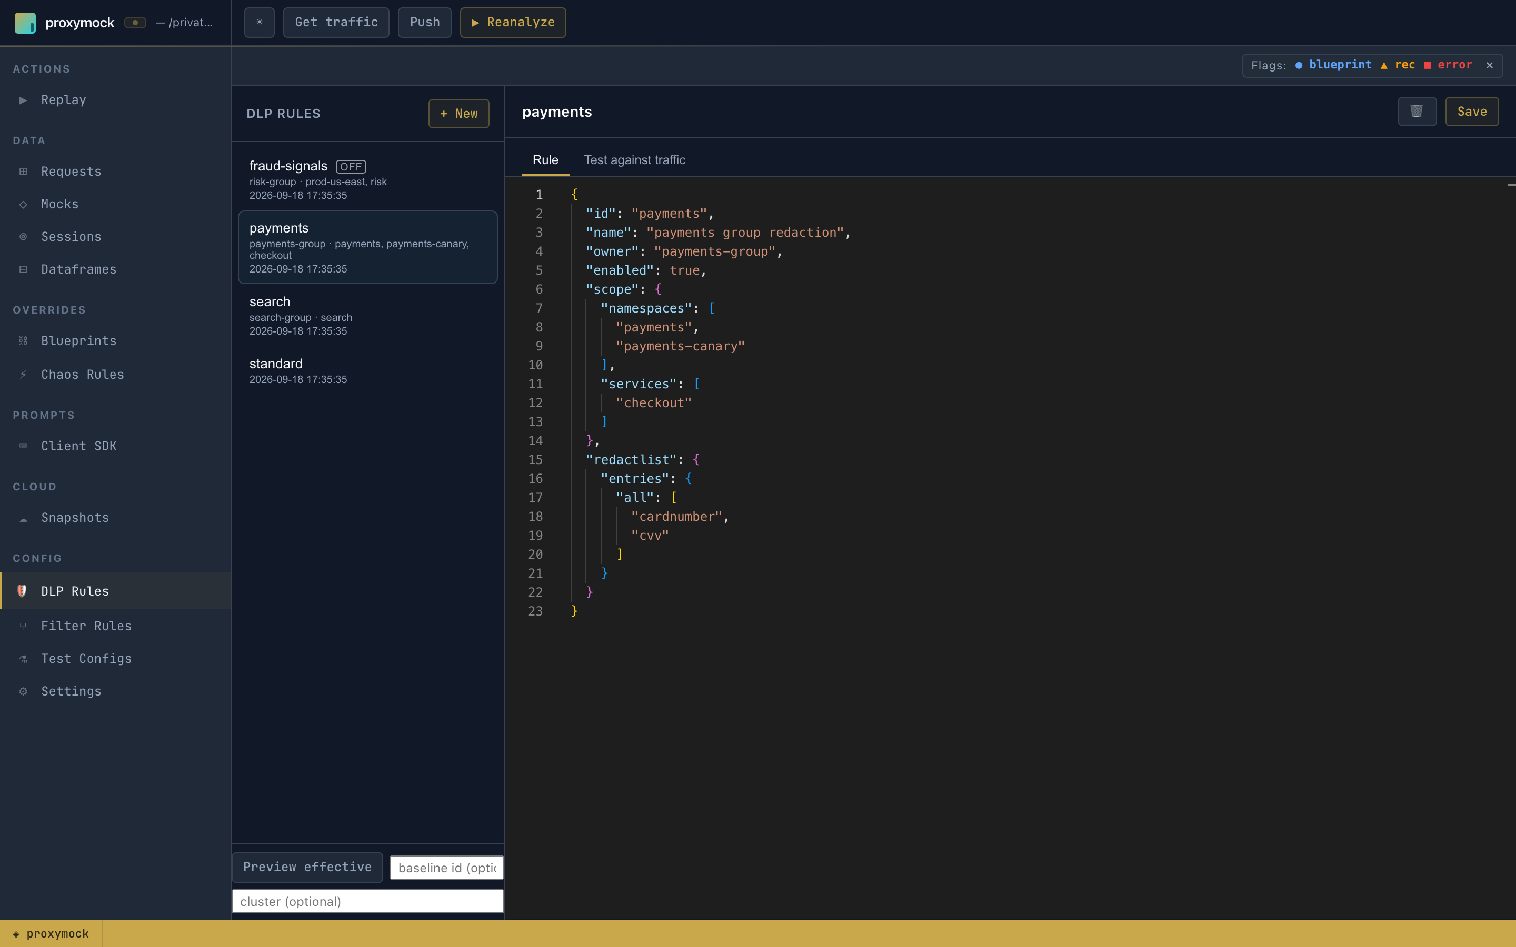Click the Dataframes table icon
The image size is (1516, 947).
tap(23, 269)
